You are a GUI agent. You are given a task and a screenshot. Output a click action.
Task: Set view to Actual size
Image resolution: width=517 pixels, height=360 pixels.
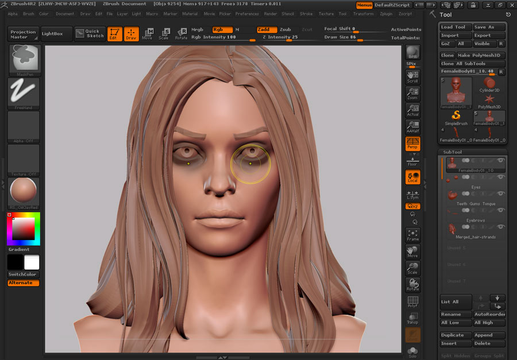point(413,110)
